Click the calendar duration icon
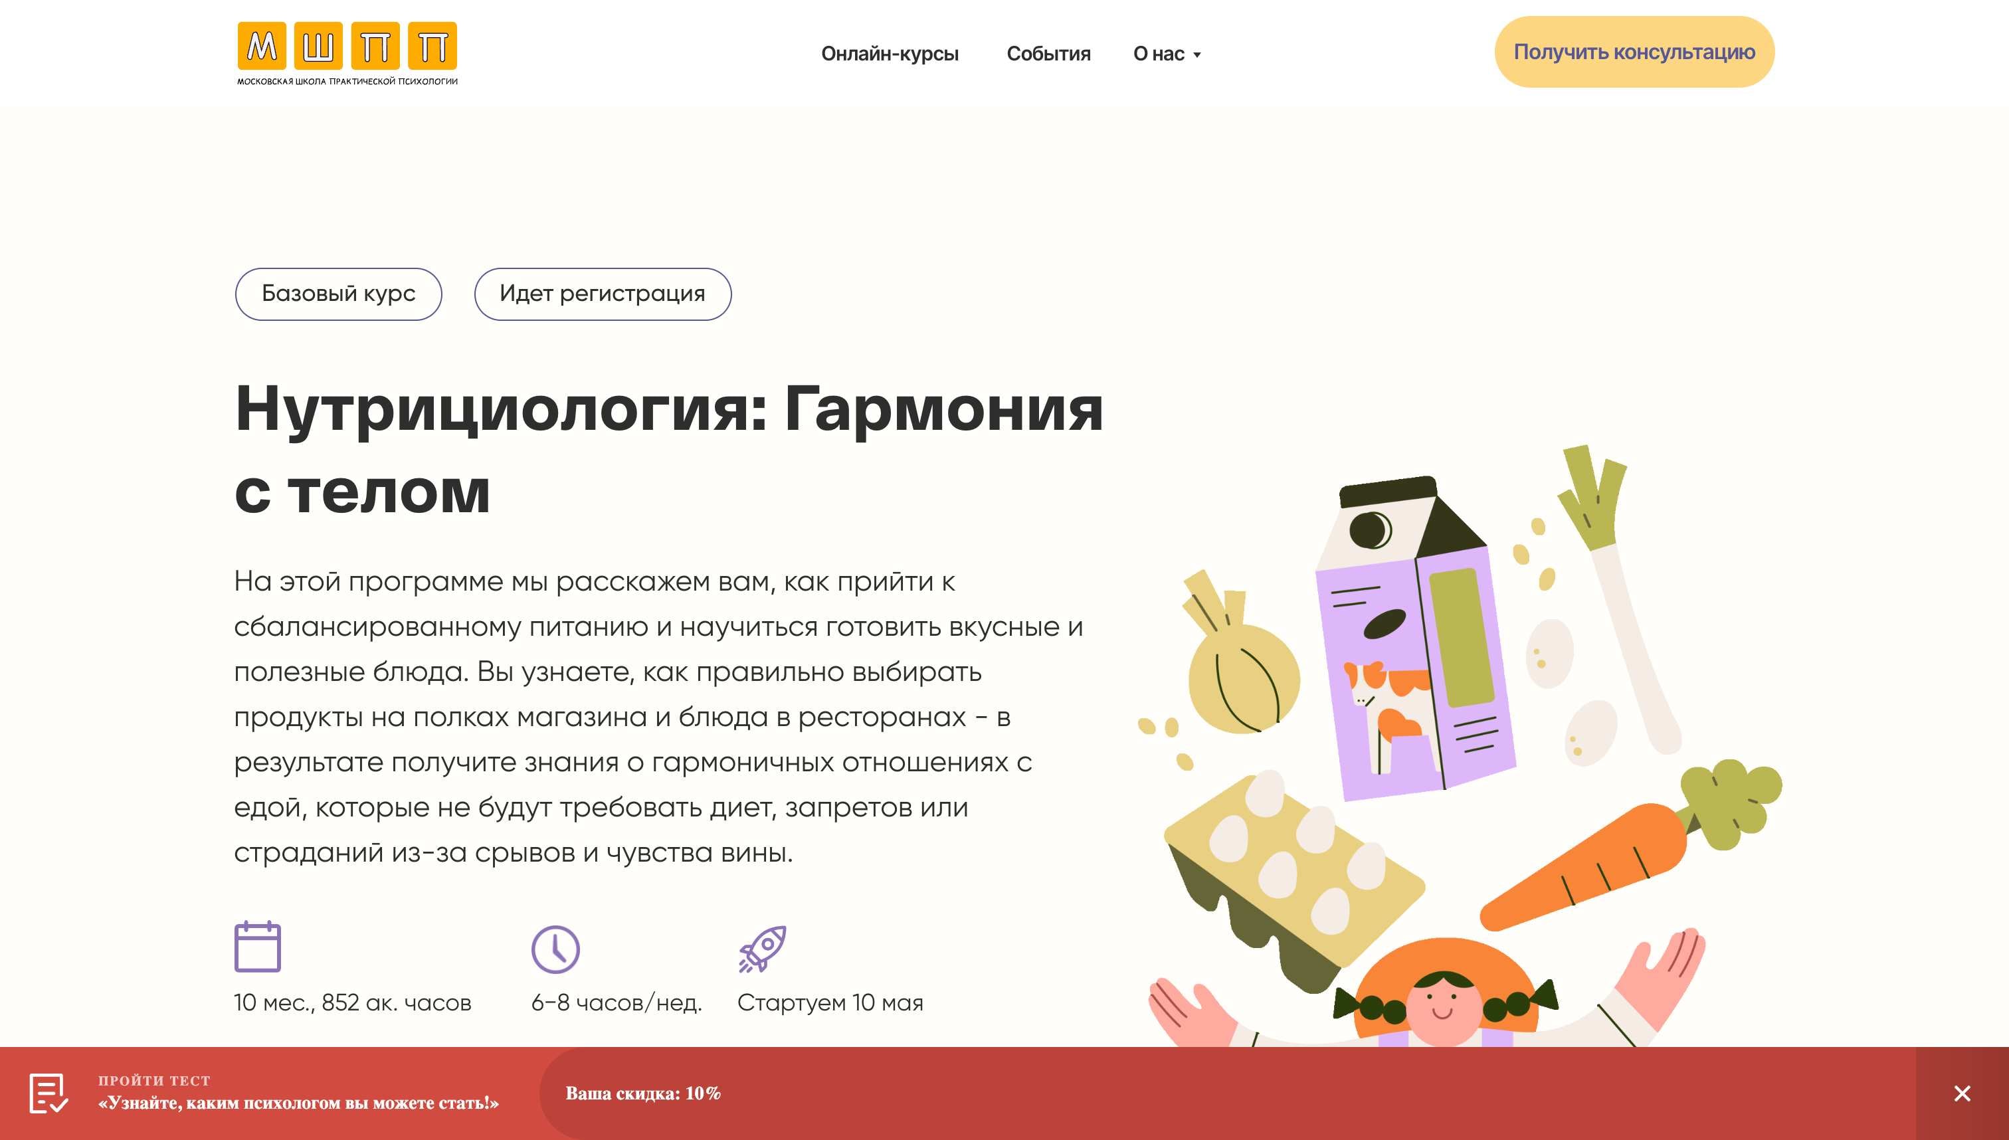 point(258,947)
